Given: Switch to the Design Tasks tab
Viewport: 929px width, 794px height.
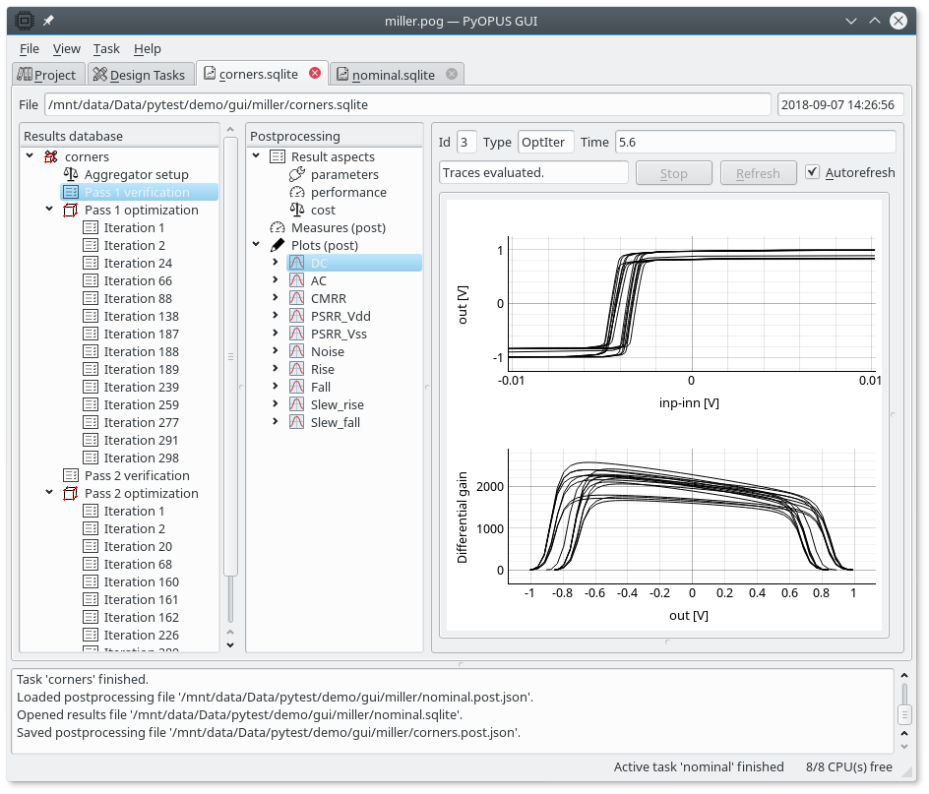Looking at the screenshot, I should tap(138, 74).
